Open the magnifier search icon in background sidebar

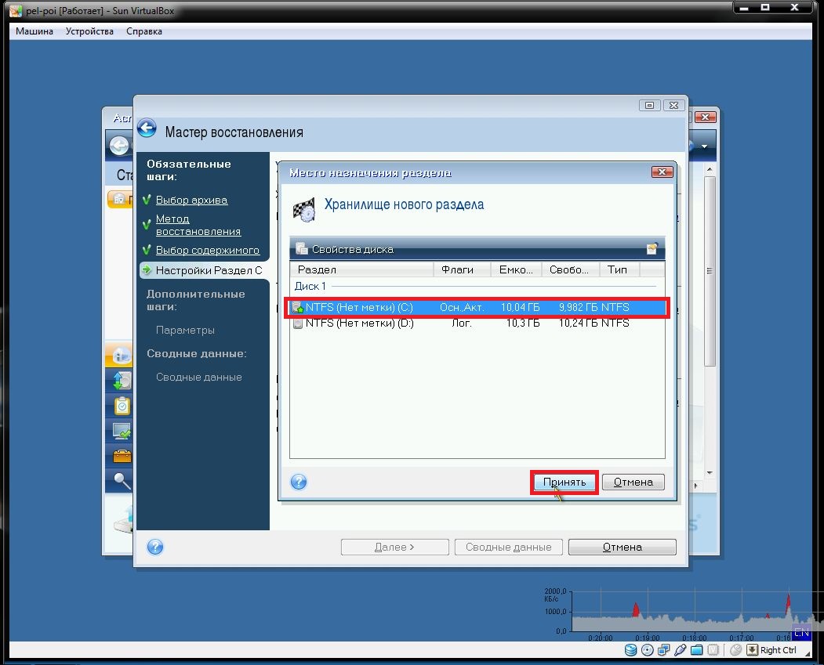[x=122, y=480]
